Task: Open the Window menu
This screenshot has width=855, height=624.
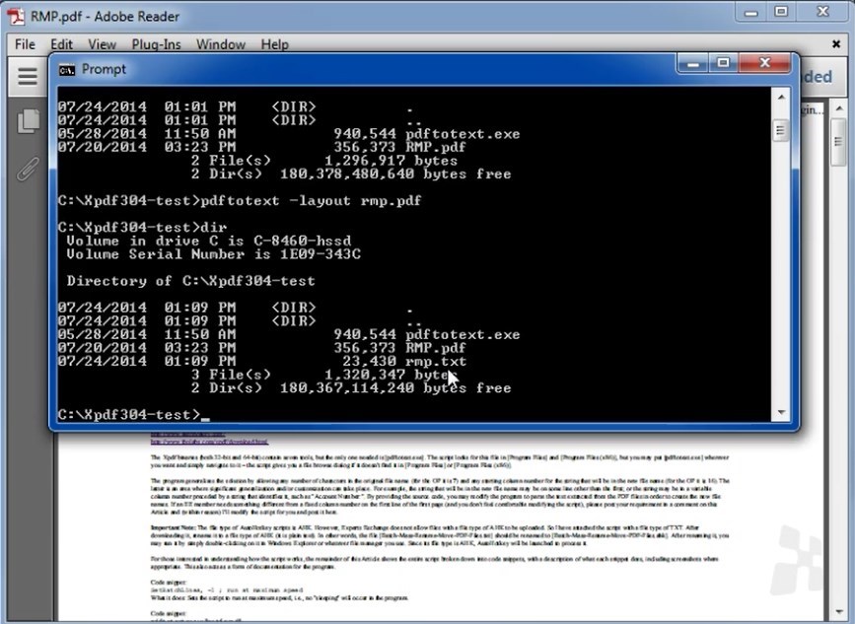Action: point(220,44)
